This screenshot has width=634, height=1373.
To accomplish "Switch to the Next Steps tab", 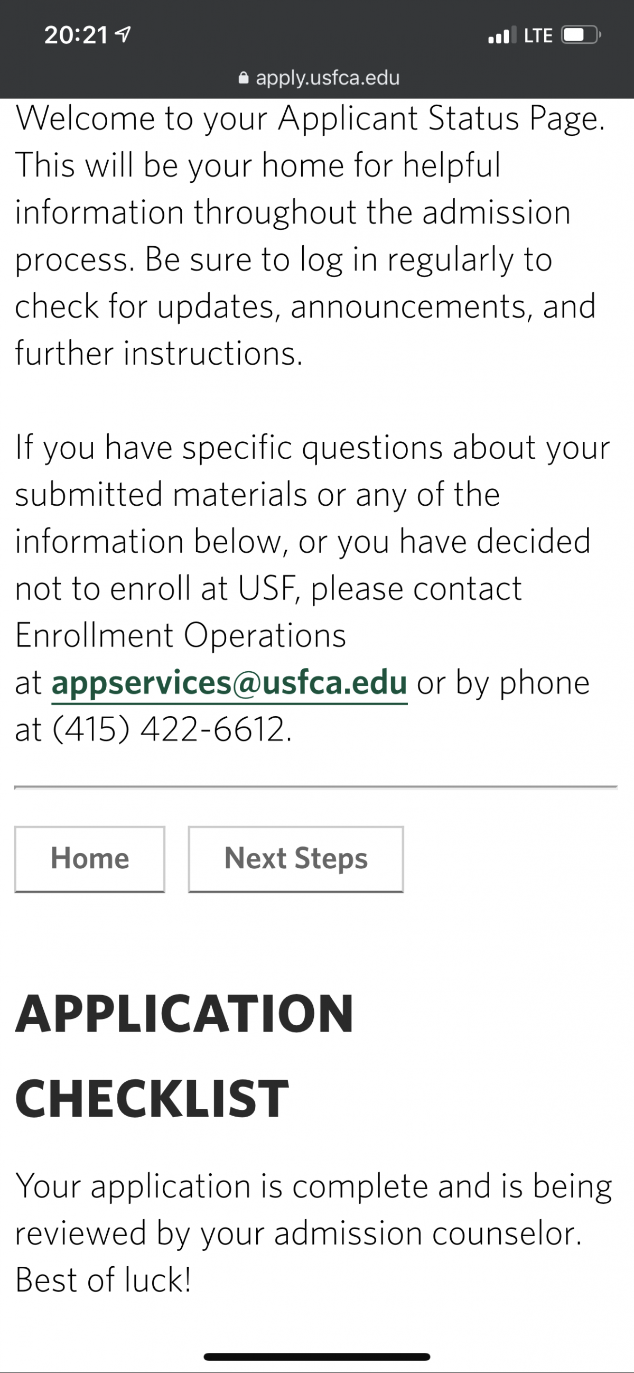I will click(x=296, y=859).
